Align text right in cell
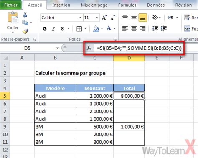The width and height of the screenshot is (198, 158). point(143,29)
